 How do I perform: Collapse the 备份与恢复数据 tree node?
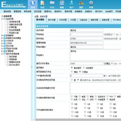click(x=2, y=54)
